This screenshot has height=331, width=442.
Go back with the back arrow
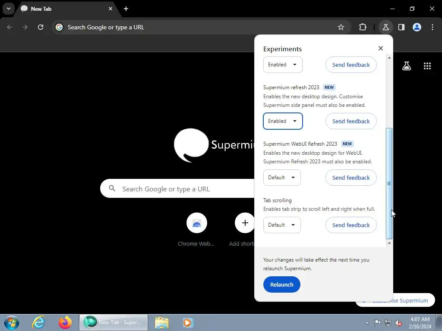click(x=9, y=27)
